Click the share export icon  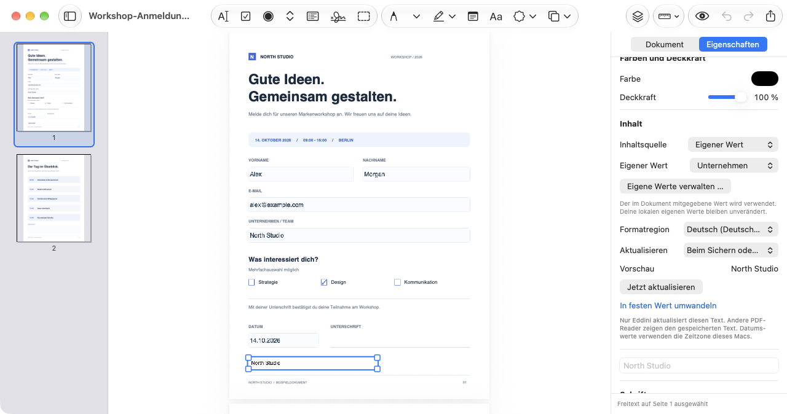pyautogui.click(x=770, y=17)
